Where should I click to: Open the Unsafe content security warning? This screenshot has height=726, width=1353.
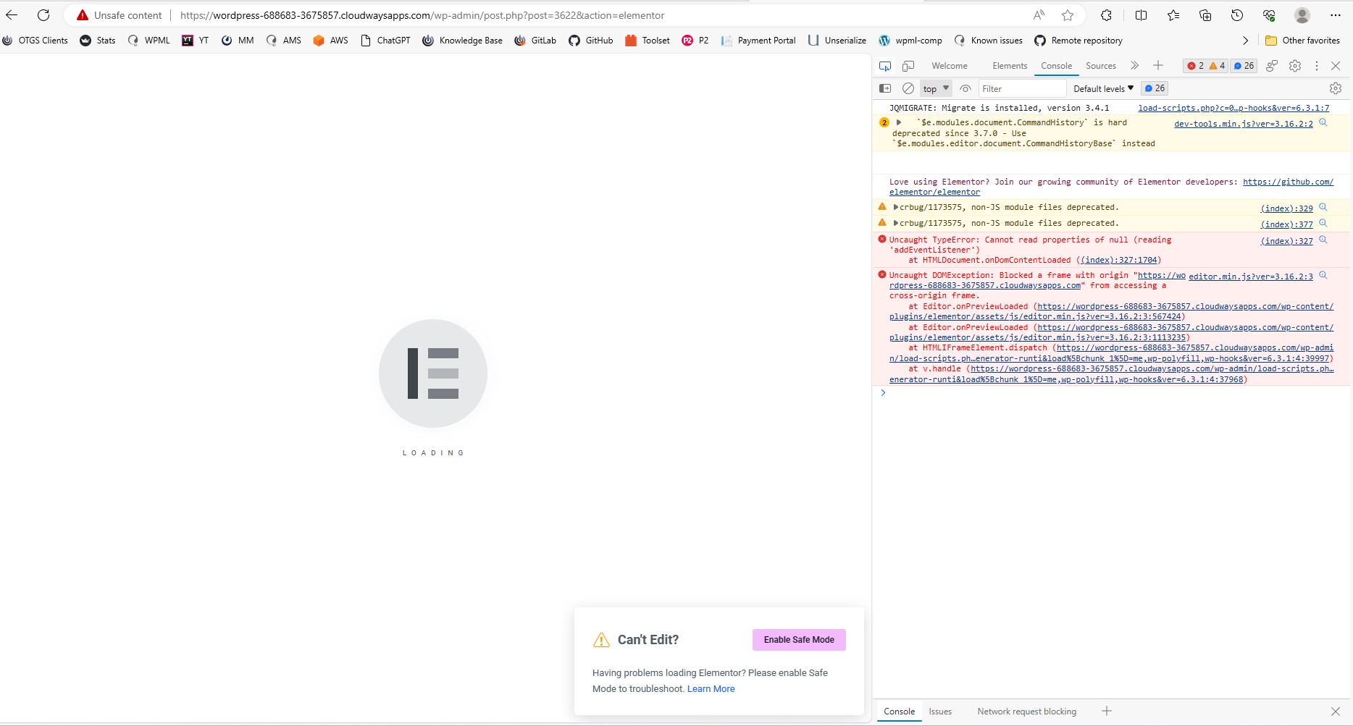point(120,15)
